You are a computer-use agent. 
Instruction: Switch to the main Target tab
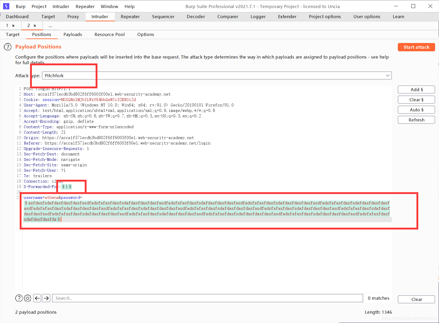48,17
